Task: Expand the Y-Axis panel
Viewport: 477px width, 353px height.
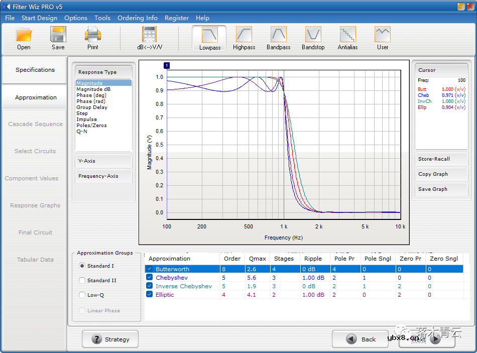Action: point(103,161)
